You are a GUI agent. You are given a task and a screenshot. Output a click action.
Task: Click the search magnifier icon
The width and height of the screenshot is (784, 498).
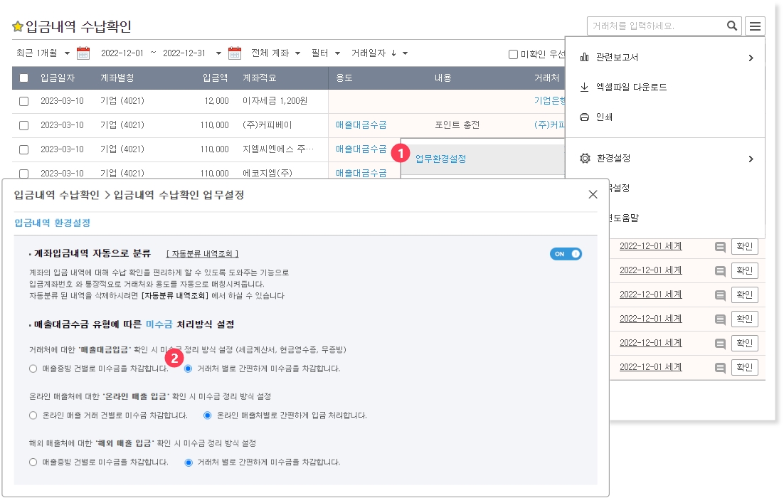coord(732,26)
